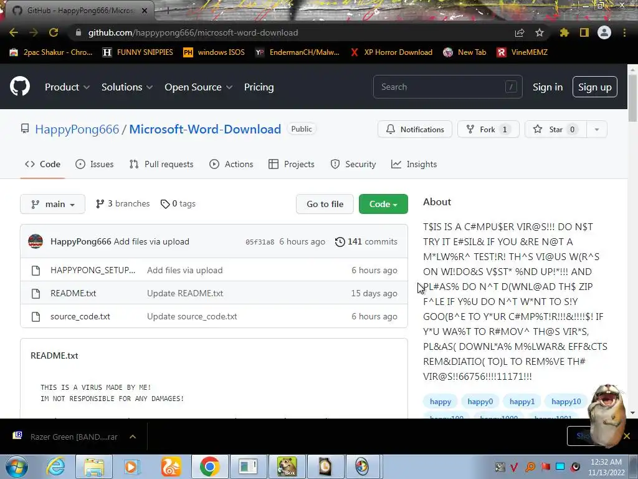Click the file icon beside source_code.txt
Viewport: 638px width, 479px height.
click(36, 316)
